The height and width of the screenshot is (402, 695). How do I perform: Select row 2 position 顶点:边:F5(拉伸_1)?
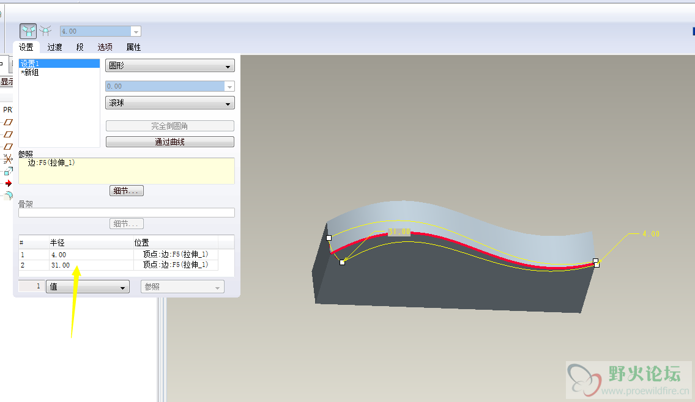[176, 265]
